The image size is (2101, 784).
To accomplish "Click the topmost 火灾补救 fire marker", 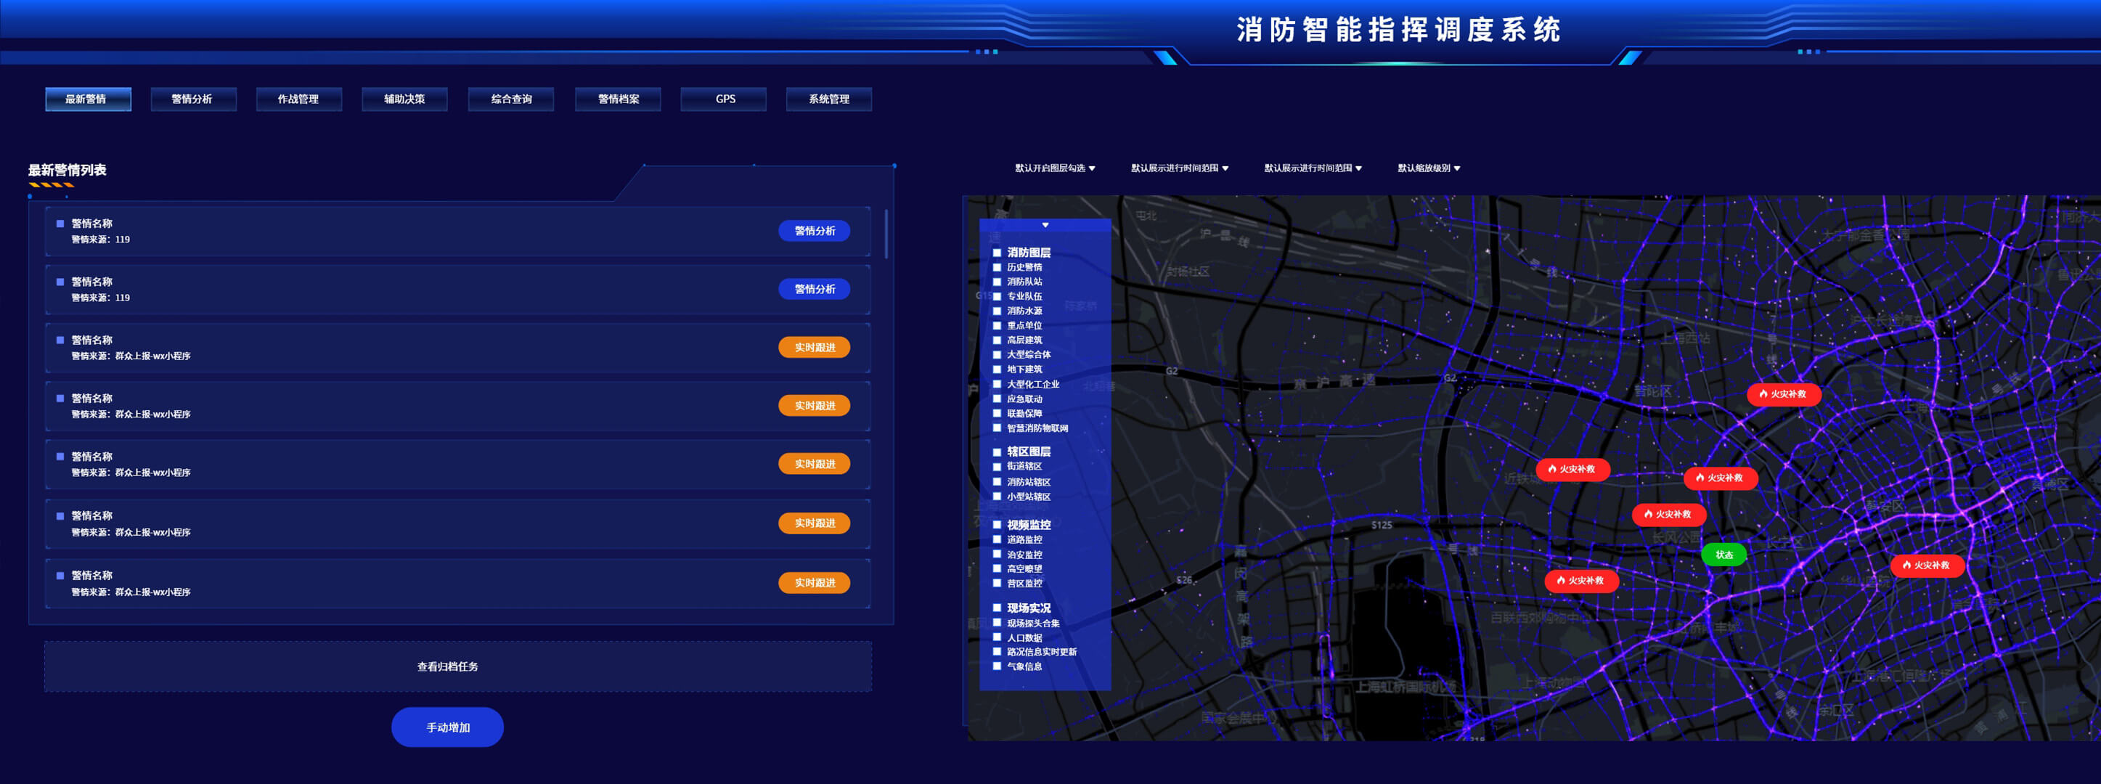I will [x=1783, y=394].
